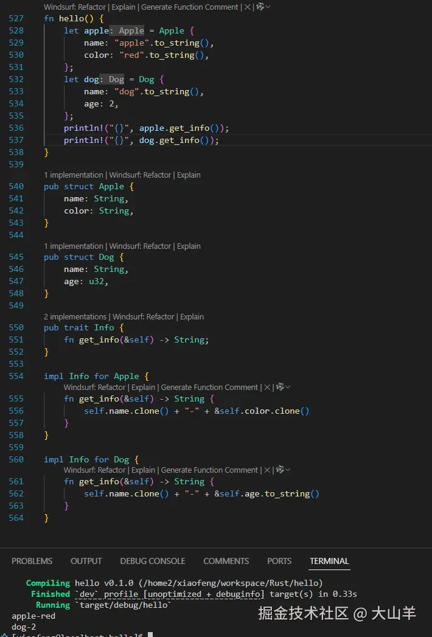Screen dimensions: 432x637
Task: Dismiss code lens (×) above fn hello
Action: (x=247, y=7)
